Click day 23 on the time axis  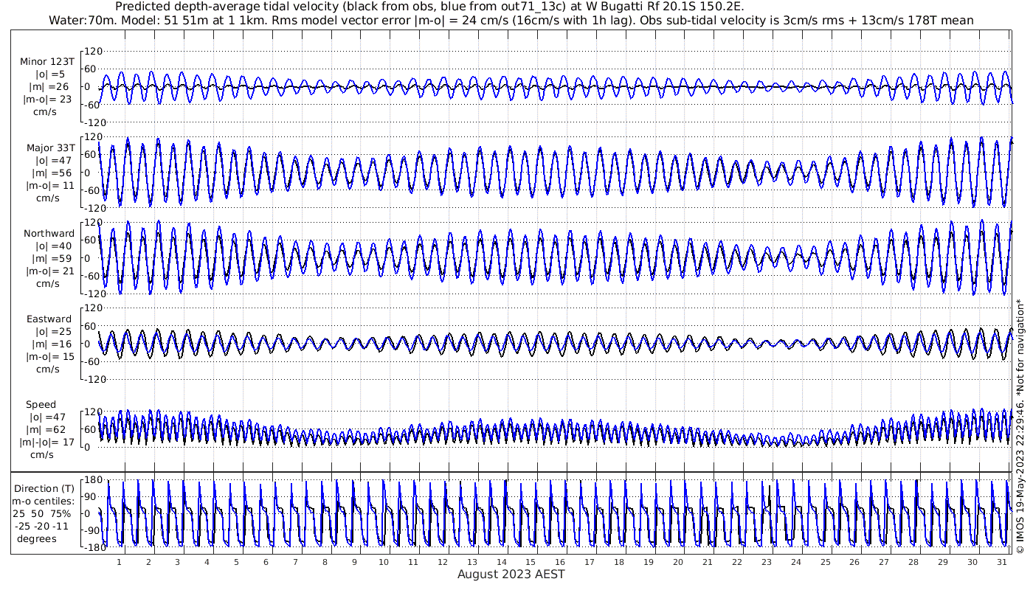click(x=766, y=562)
